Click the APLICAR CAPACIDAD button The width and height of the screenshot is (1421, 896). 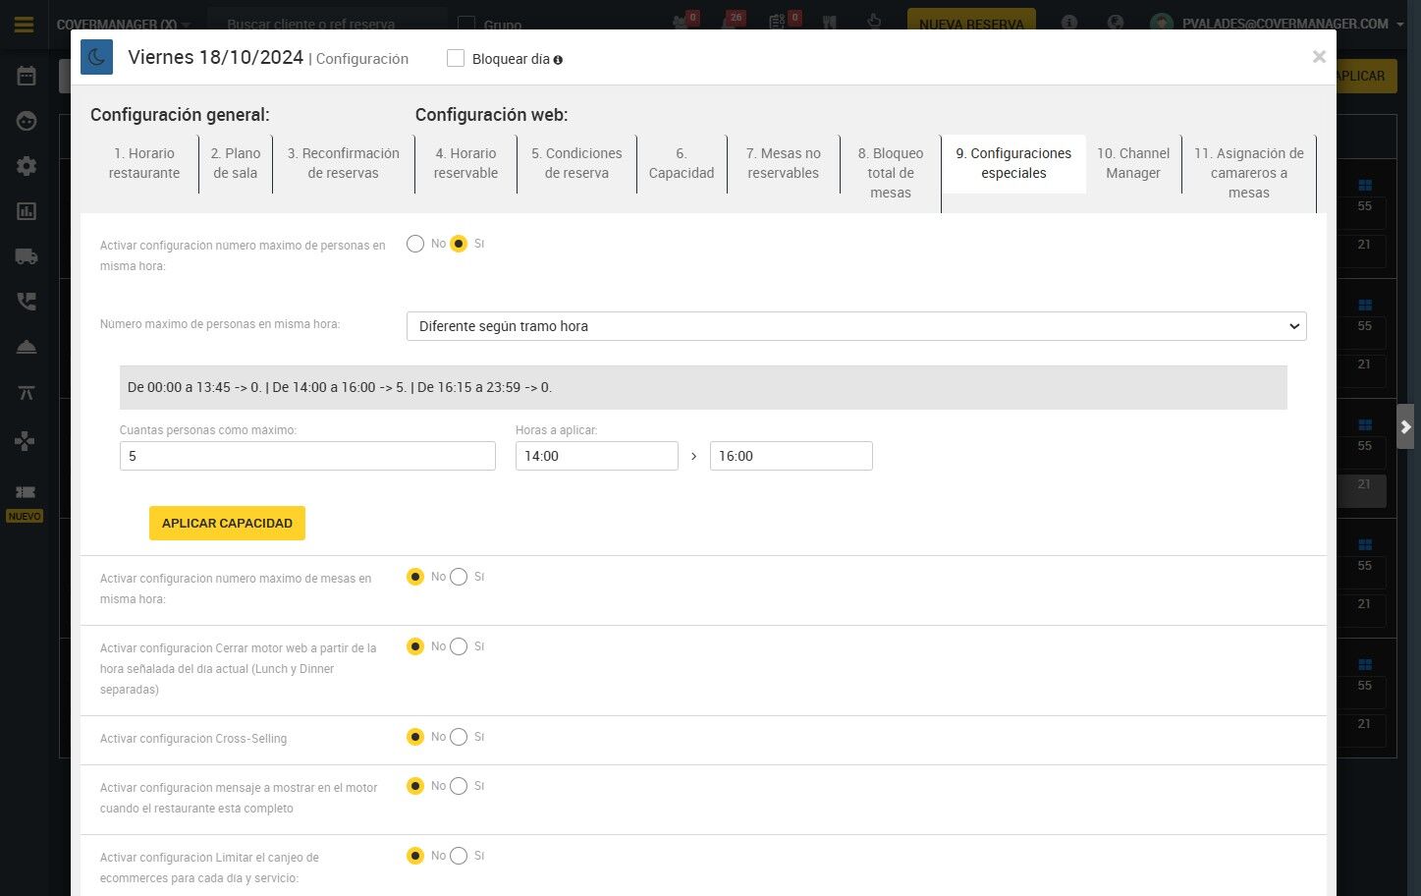tap(227, 523)
